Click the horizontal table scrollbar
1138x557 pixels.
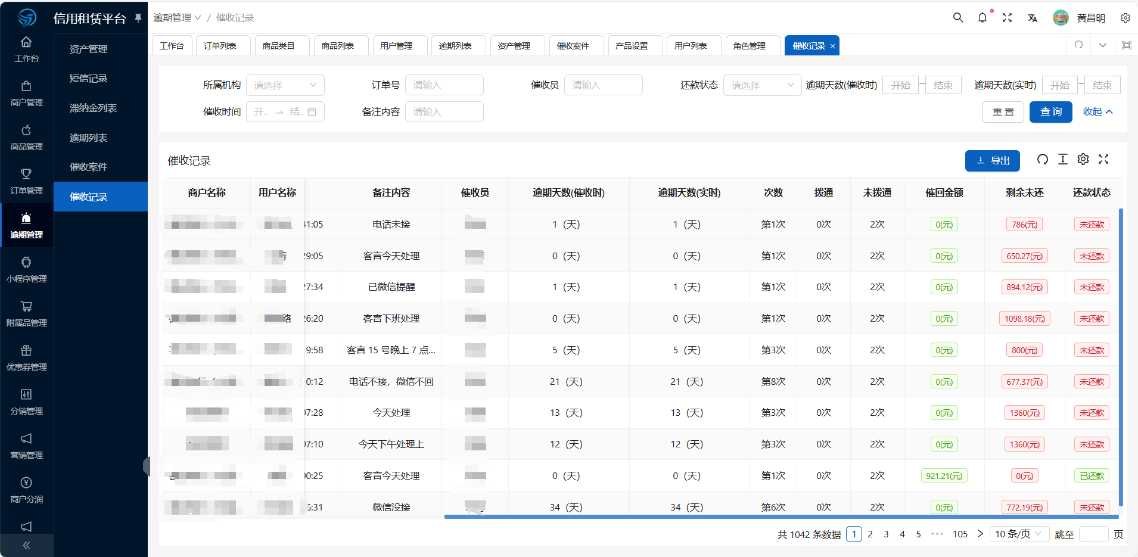pyautogui.click(x=782, y=516)
